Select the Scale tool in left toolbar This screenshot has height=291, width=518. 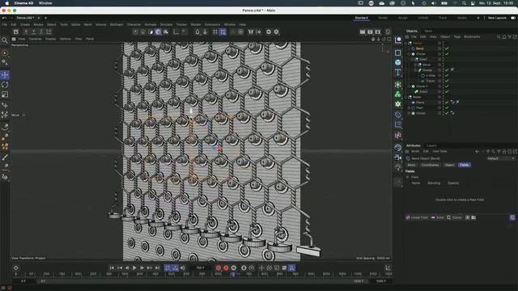(5, 95)
